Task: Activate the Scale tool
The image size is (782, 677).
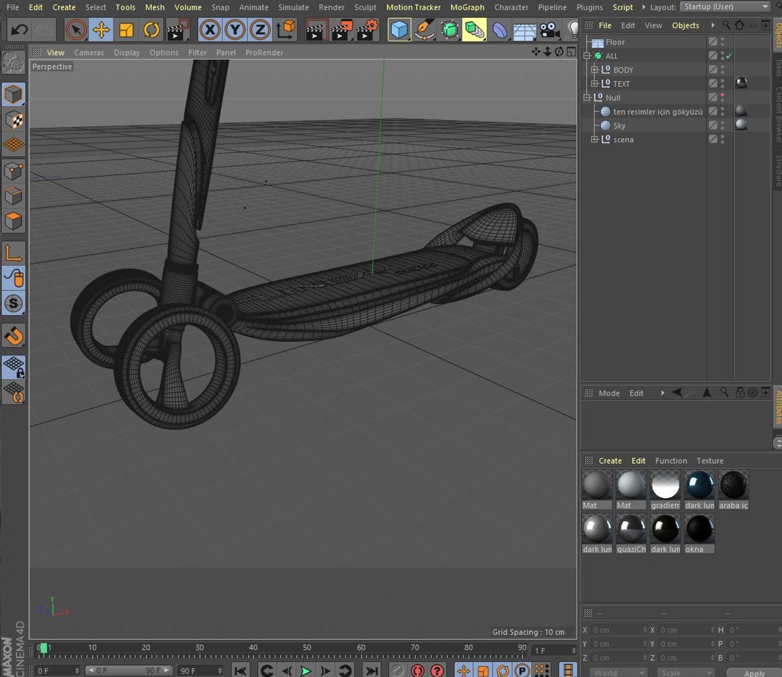Action: (126, 29)
